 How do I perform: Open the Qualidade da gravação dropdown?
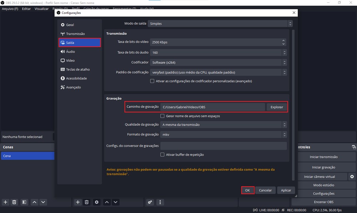(221, 125)
